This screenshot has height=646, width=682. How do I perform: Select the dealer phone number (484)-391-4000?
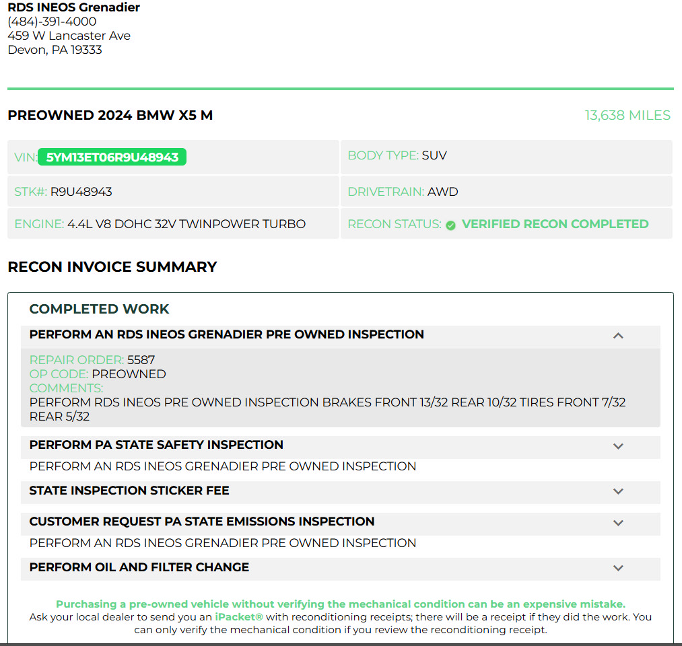(53, 22)
